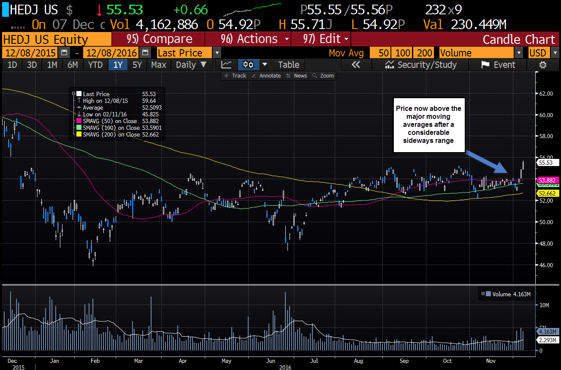Expand the Last Price field dropdown
The height and width of the screenshot is (370, 561).
pos(217,53)
